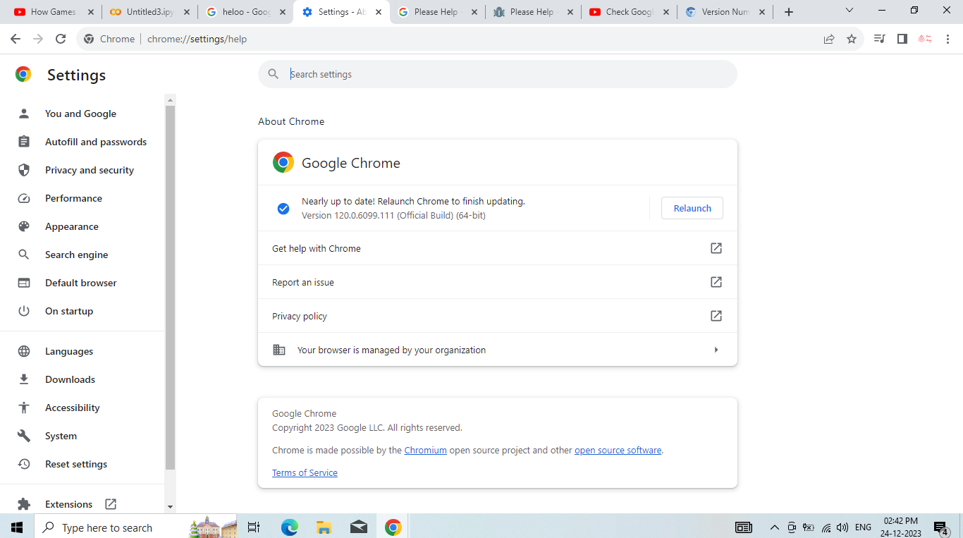Open Mail app from taskbar
The image size is (963, 538).
pyautogui.click(x=358, y=527)
